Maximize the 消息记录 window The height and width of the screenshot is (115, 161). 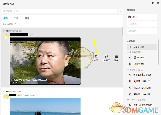153,3
